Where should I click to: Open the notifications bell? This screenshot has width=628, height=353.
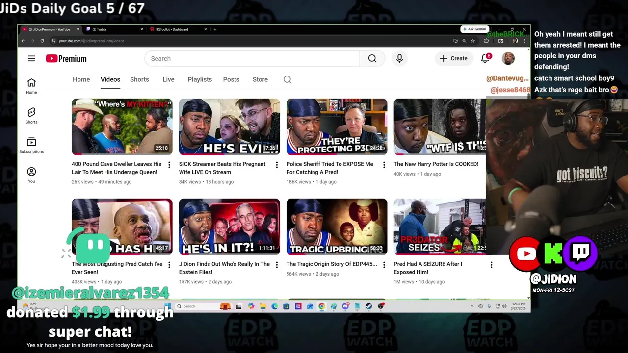pos(485,58)
